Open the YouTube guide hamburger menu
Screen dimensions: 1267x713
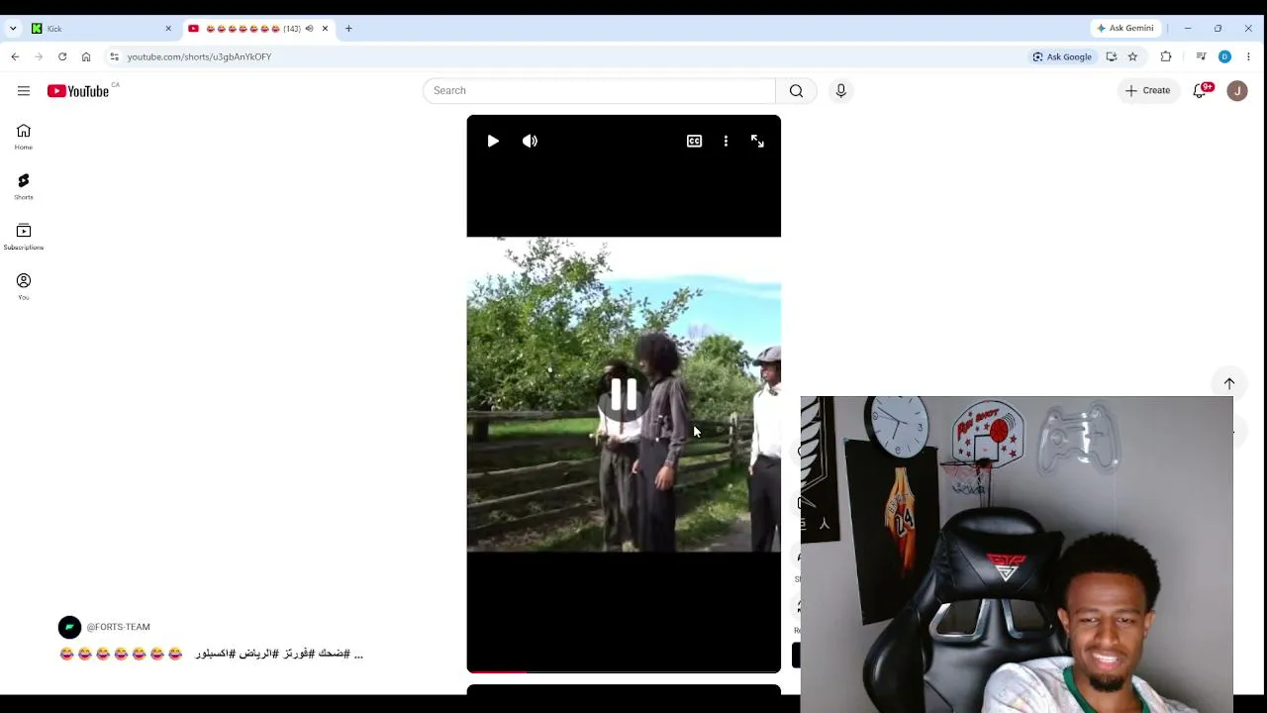tap(24, 91)
